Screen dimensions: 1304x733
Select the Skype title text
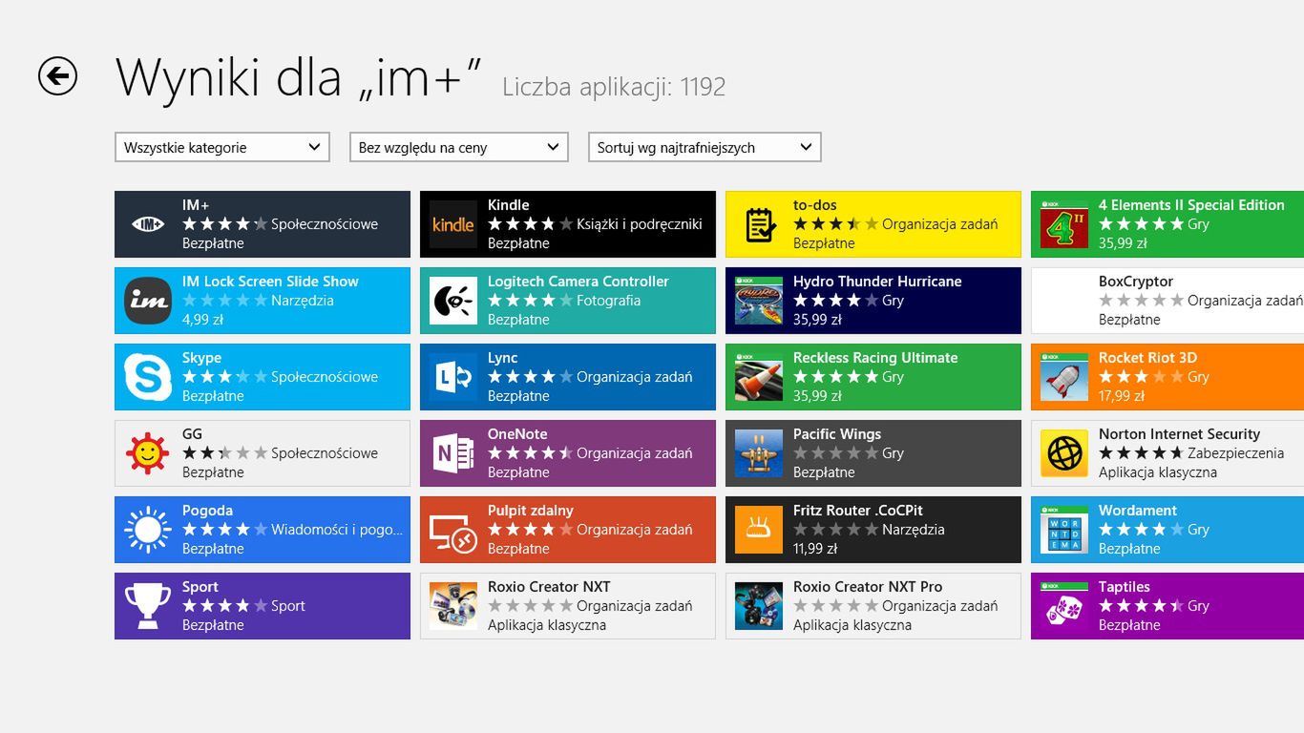click(201, 358)
